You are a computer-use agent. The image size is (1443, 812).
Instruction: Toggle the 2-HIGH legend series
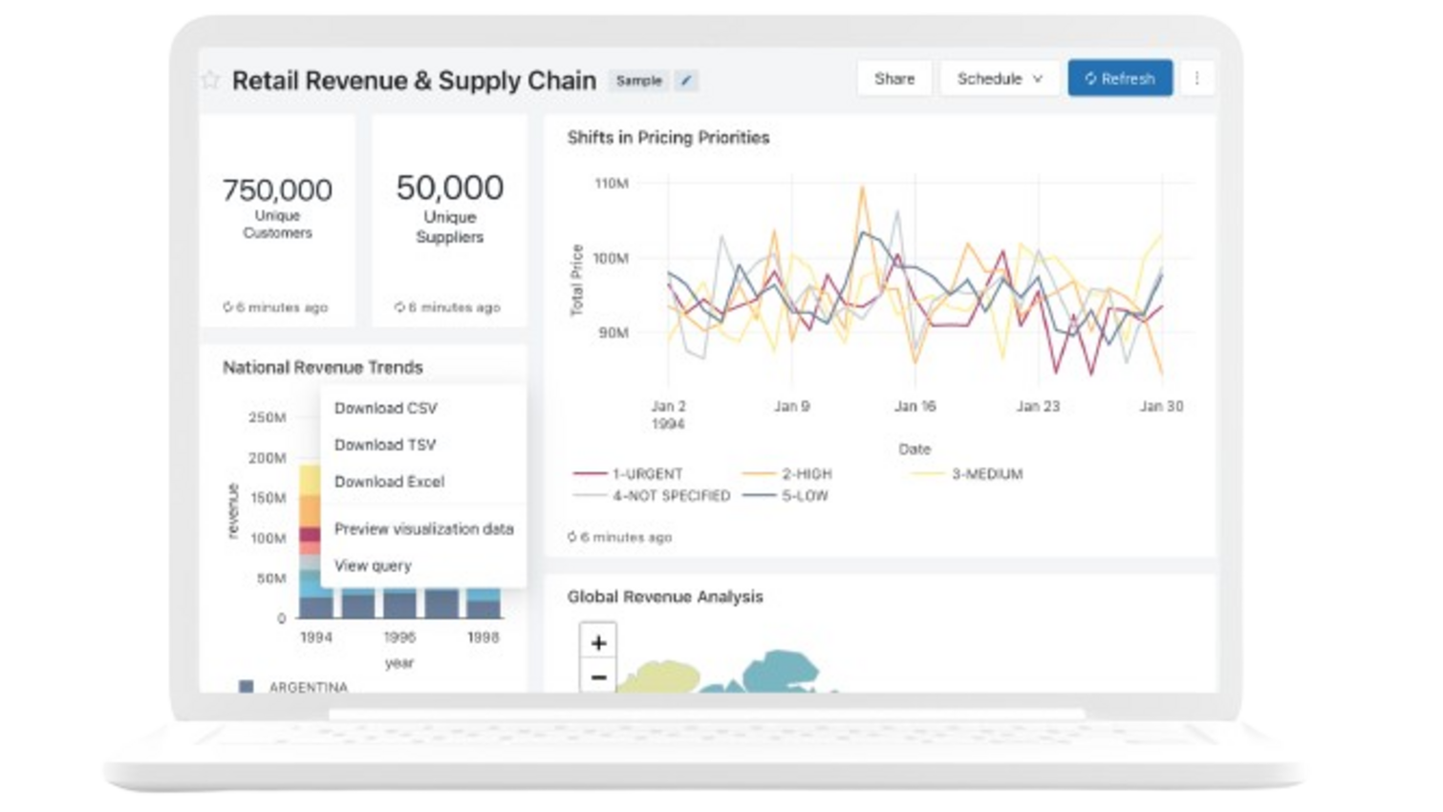click(x=787, y=474)
